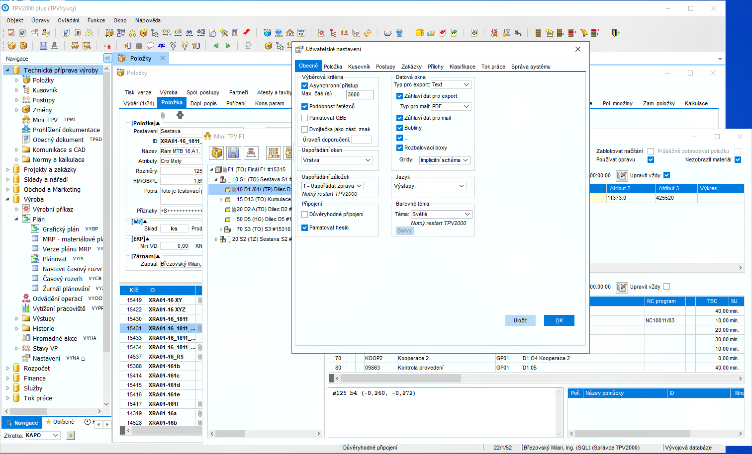752x454 pixels.
Task: Click the orange refresh arrows icon
Action: click(368, 33)
